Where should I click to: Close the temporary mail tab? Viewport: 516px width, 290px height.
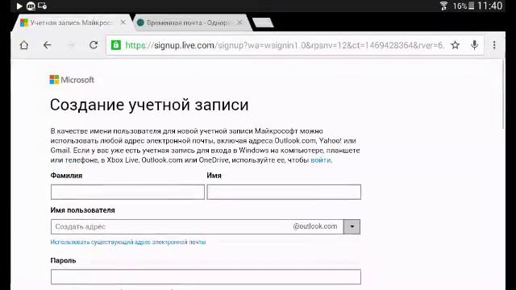(x=239, y=23)
